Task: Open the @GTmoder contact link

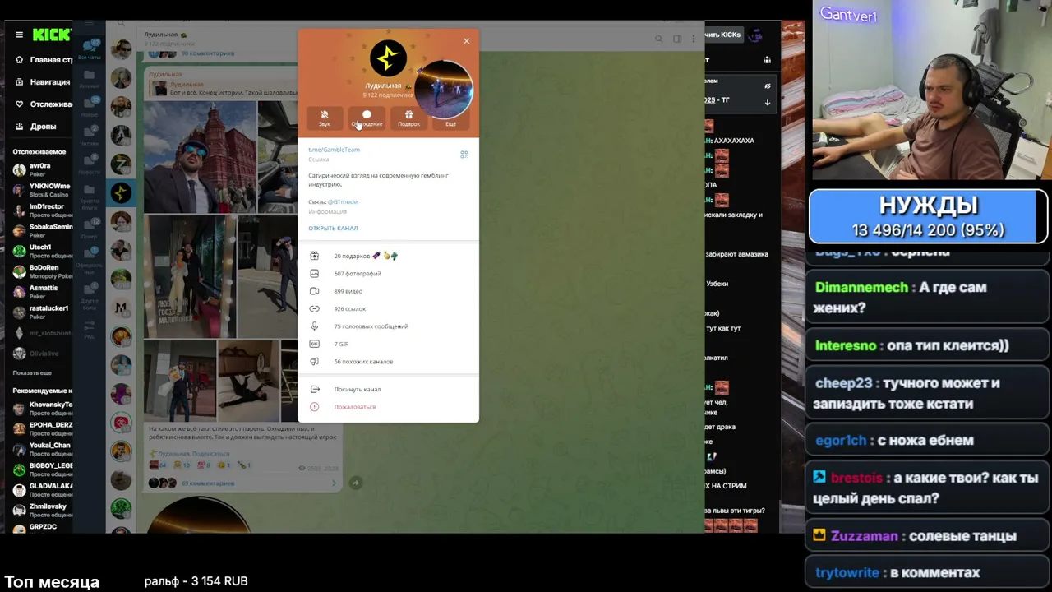Action: point(344,201)
